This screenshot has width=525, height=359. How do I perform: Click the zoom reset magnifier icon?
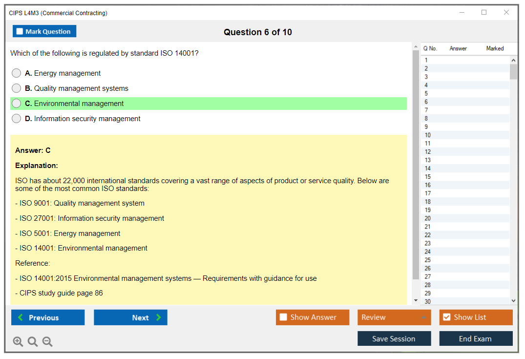(33, 342)
